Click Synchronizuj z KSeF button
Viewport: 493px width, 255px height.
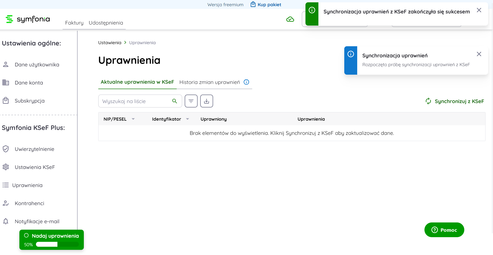[455, 101]
